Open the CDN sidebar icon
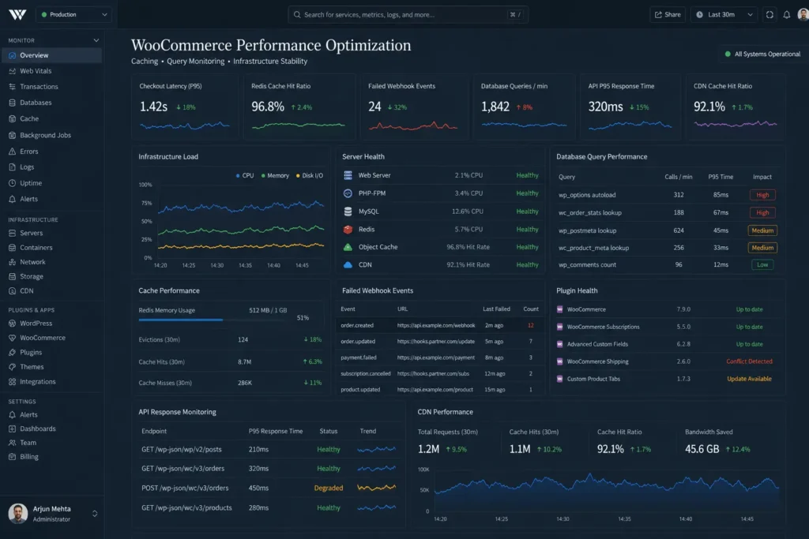This screenshot has height=539, width=809. pos(12,290)
